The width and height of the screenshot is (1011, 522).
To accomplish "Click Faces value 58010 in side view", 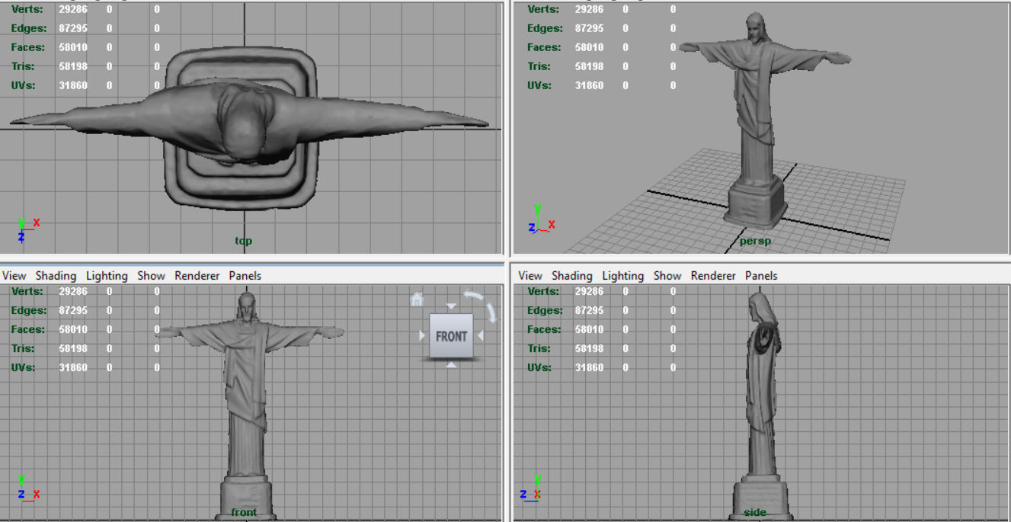I will pyautogui.click(x=589, y=329).
